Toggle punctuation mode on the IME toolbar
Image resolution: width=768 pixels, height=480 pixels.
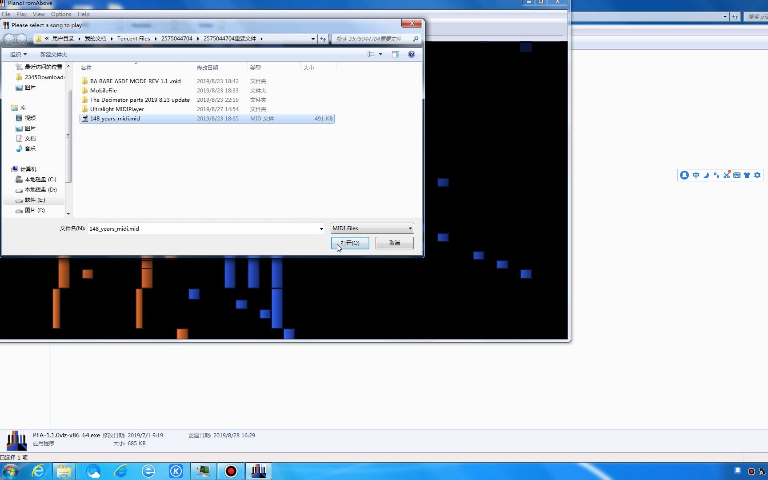[716, 175]
